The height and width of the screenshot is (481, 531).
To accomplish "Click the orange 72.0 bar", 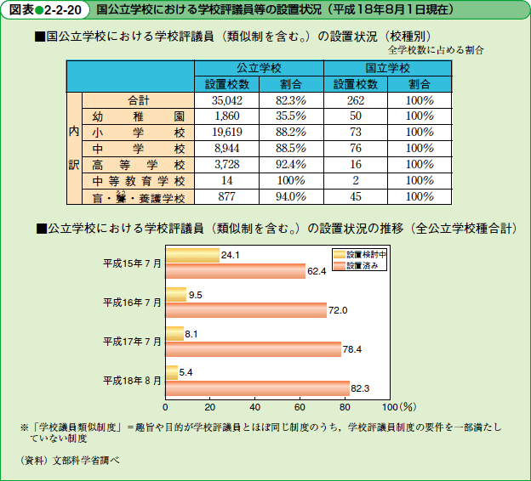I will click(x=246, y=310).
